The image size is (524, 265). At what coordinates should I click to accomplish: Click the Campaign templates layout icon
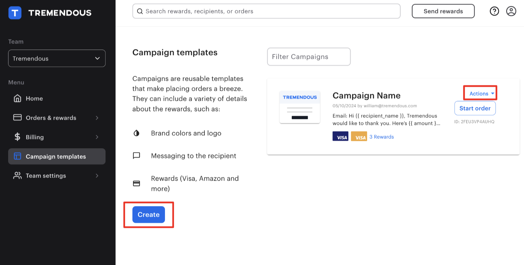tap(18, 156)
